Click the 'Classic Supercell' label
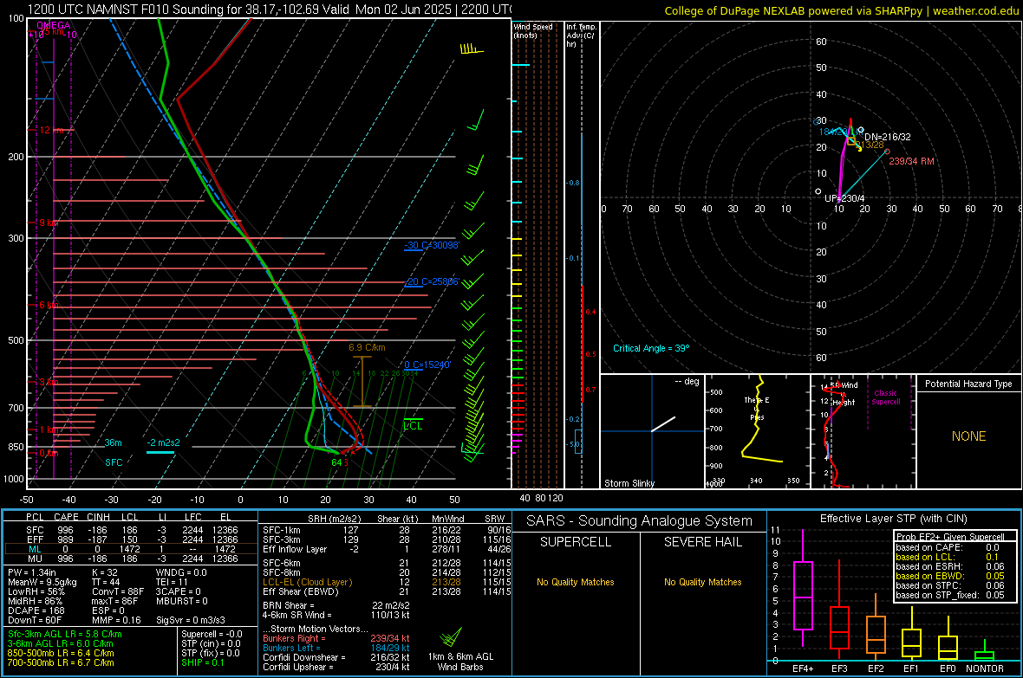1023x678 pixels. tap(885, 397)
